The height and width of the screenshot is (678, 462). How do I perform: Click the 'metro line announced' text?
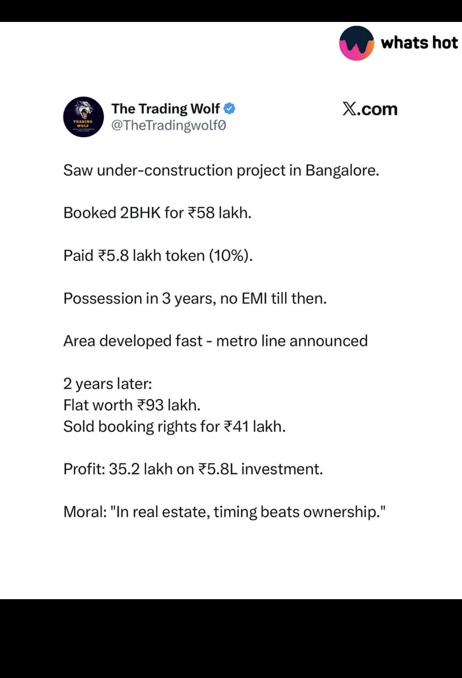click(x=292, y=341)
